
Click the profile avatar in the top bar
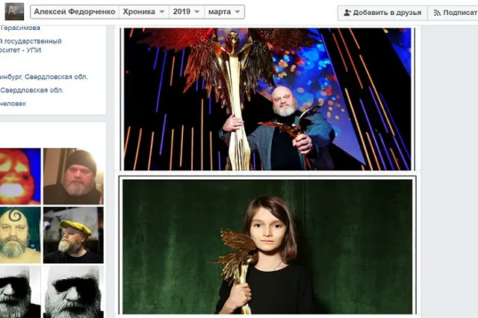coord(15,11)
